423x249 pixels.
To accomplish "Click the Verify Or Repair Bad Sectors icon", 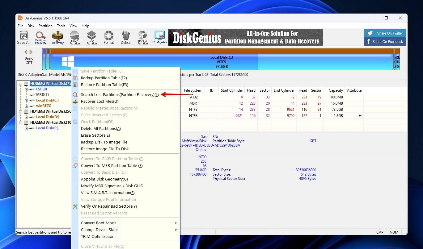I will click(x=75, y=206).
